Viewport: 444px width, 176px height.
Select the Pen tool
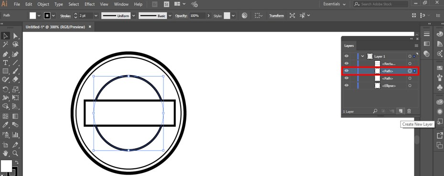(5, 54)
